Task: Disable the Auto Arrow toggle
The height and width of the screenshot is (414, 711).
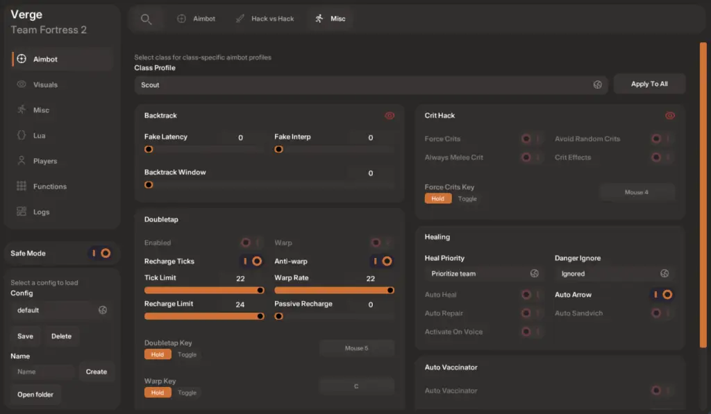Action: [662, 295]
